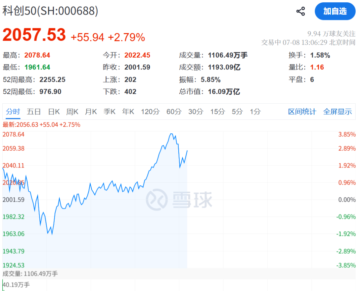Click 总市值 value 16.09万亿
Image resolution: width=364 pixels, height=291 pixels.
(x=224, y=92)
